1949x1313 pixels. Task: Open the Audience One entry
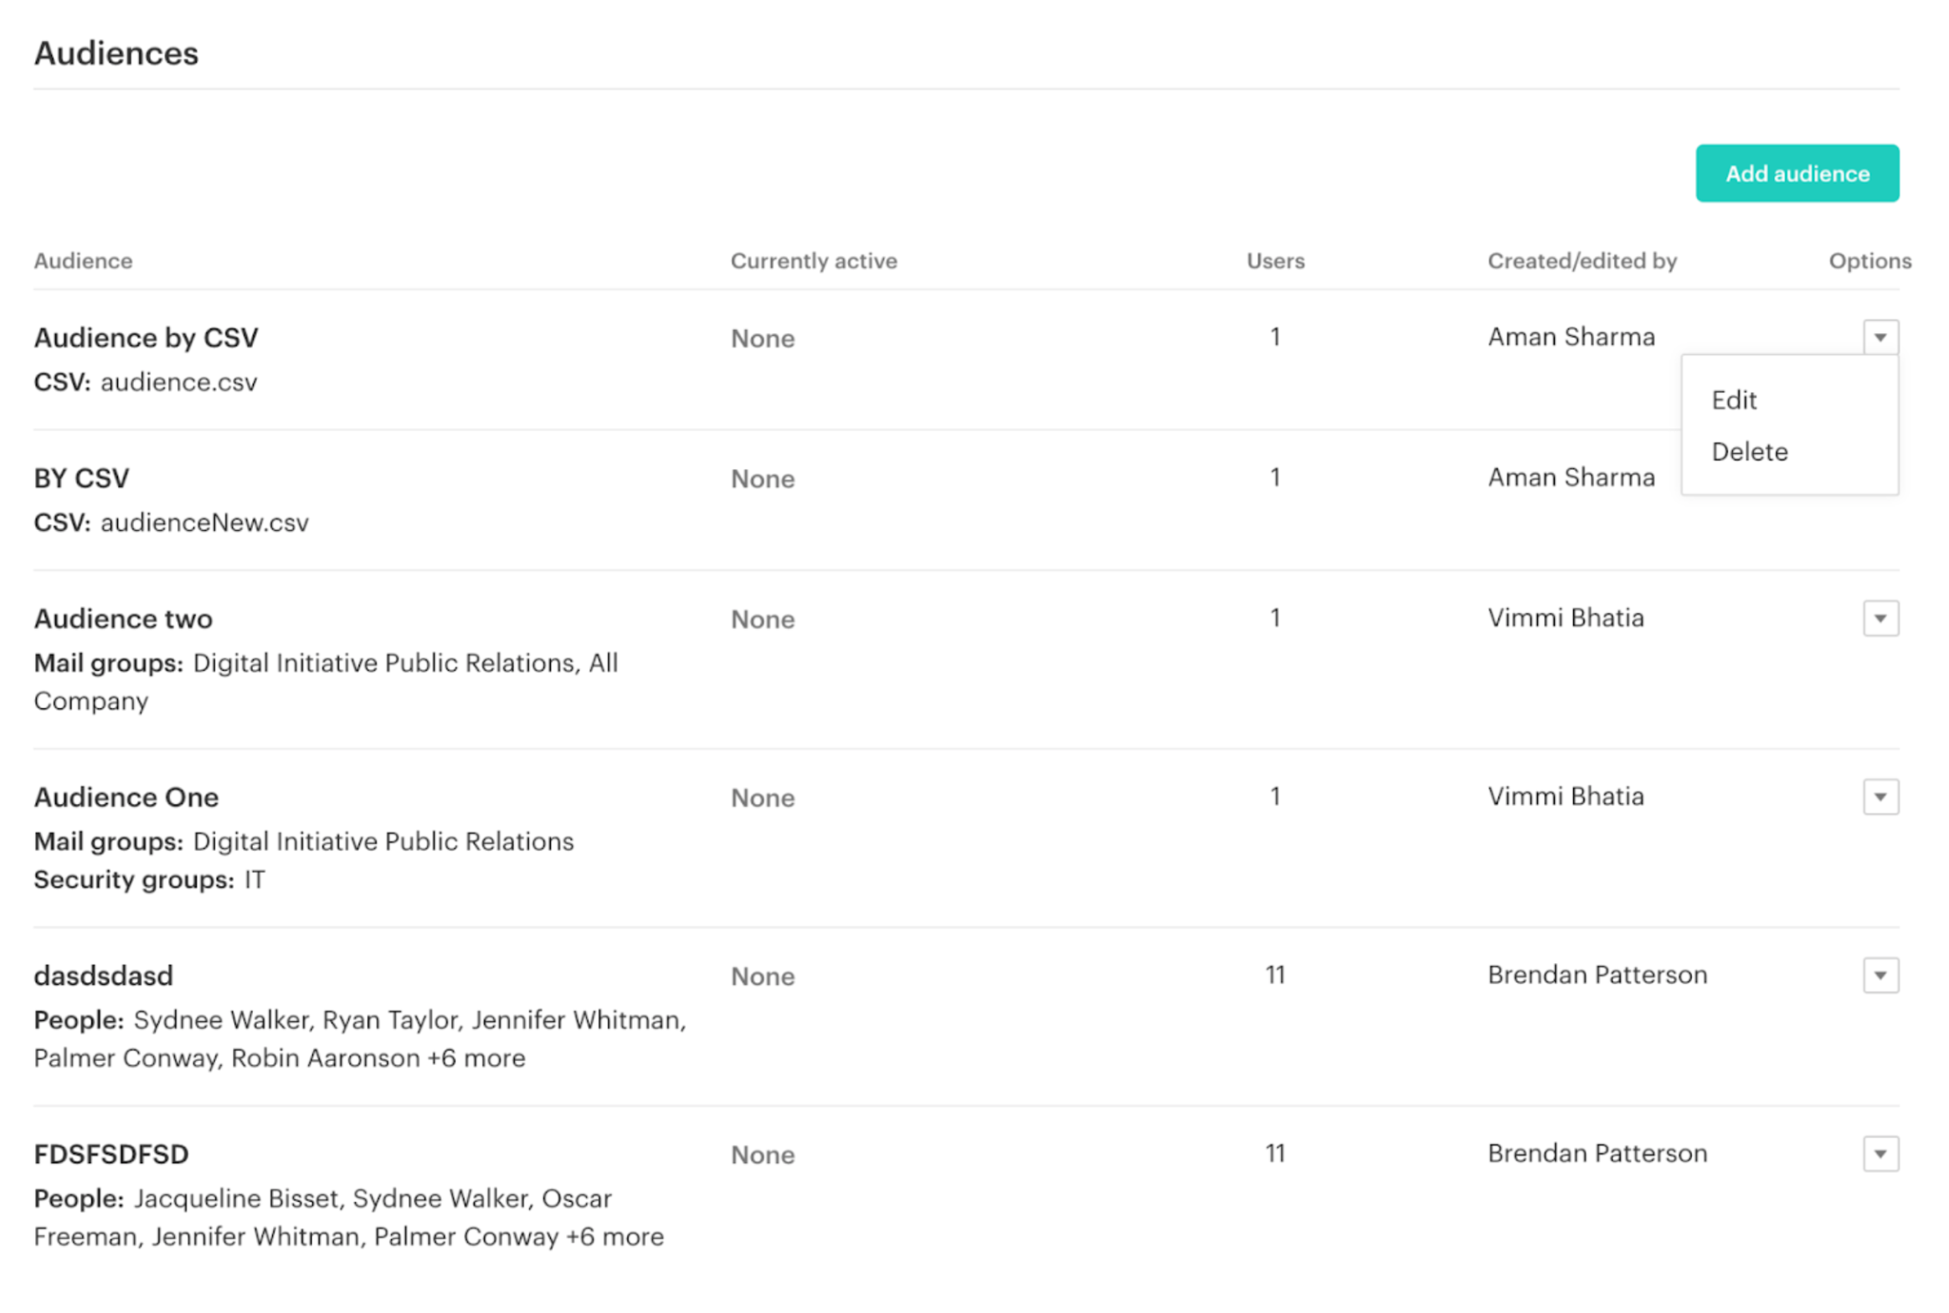click(x=126, y=797)
